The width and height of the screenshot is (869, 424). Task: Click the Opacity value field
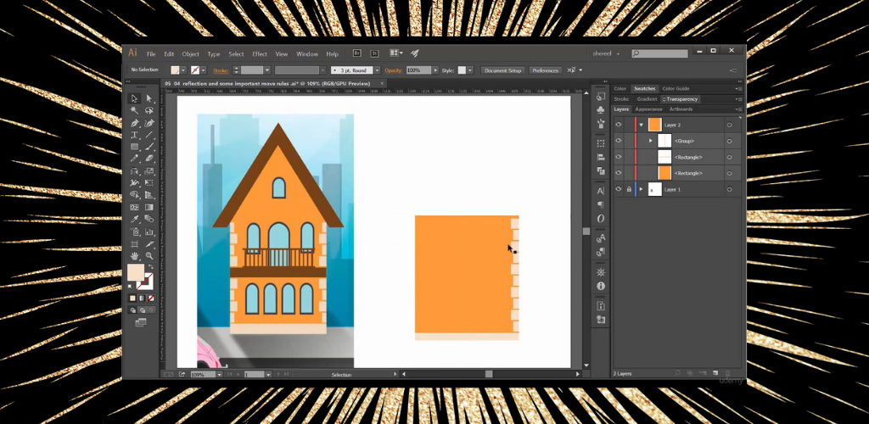point(417,70)
